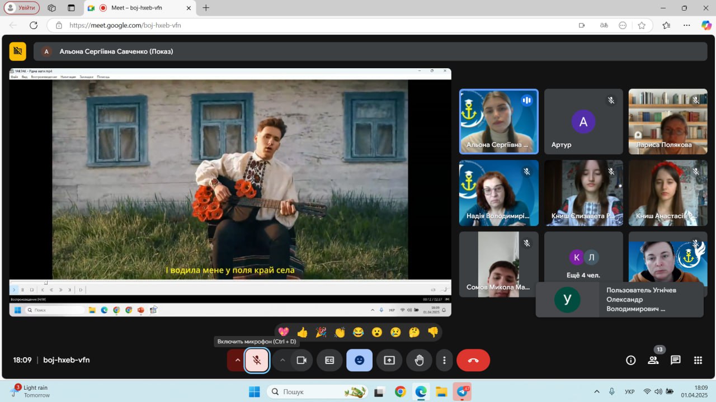Expand camera video settings arrow
Image resolution: width=716 pixels, height=402 pixels.
282,360
